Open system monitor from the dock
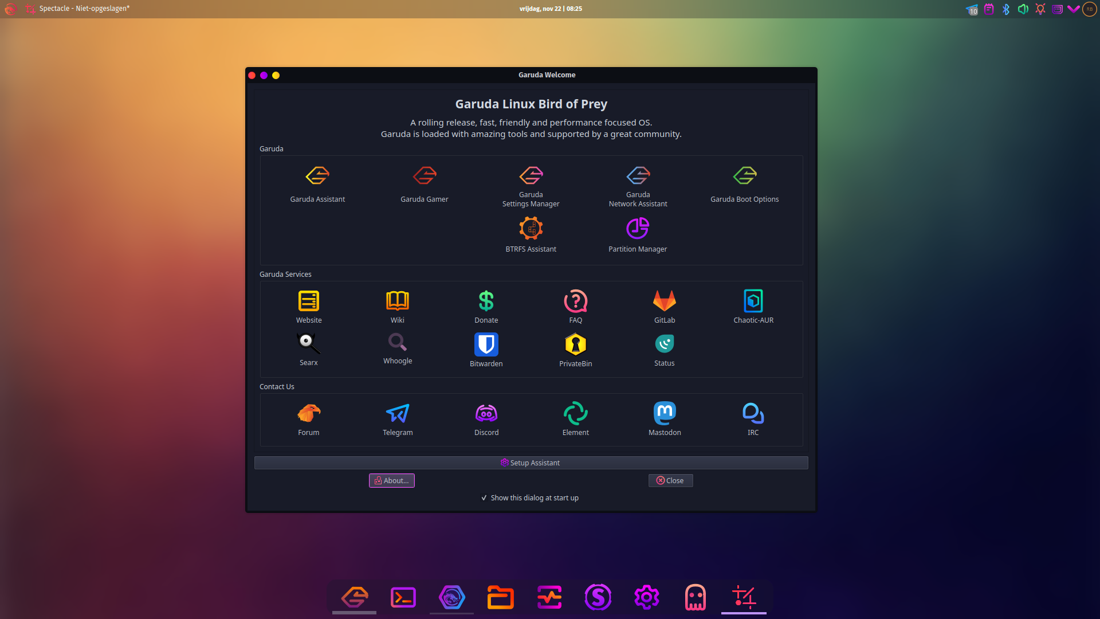The image size is (1100, 619). [x=549, y=598]
